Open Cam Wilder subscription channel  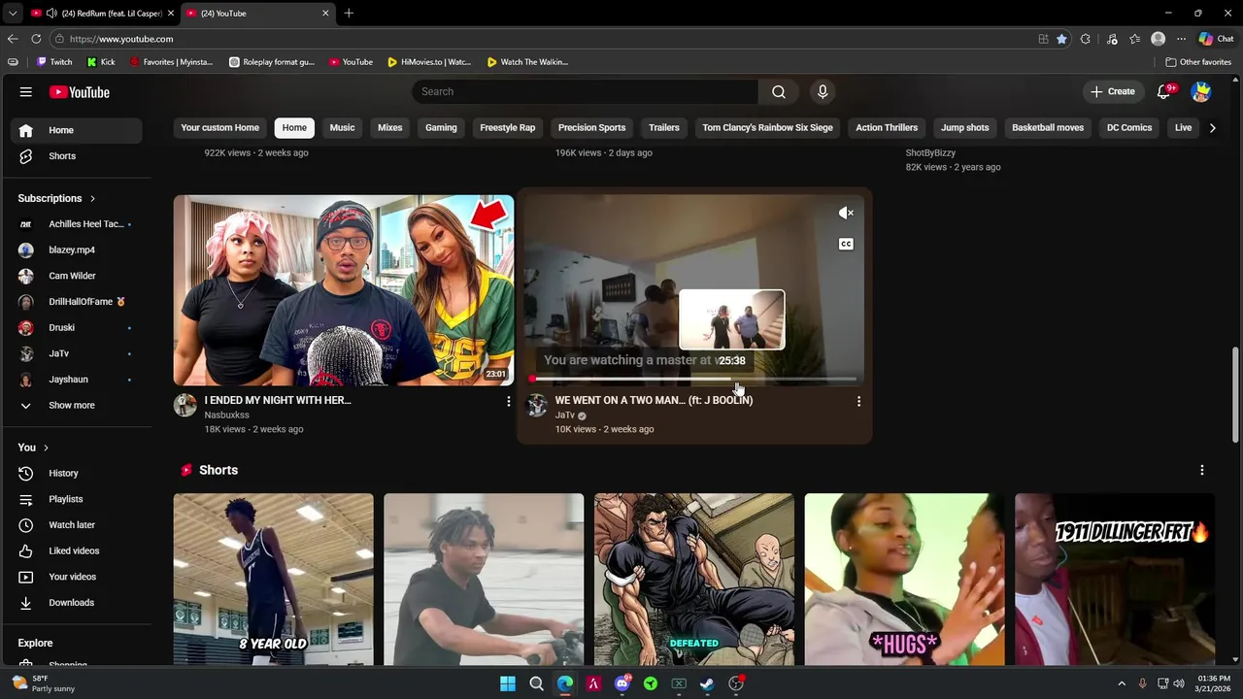tap(78, 276)
